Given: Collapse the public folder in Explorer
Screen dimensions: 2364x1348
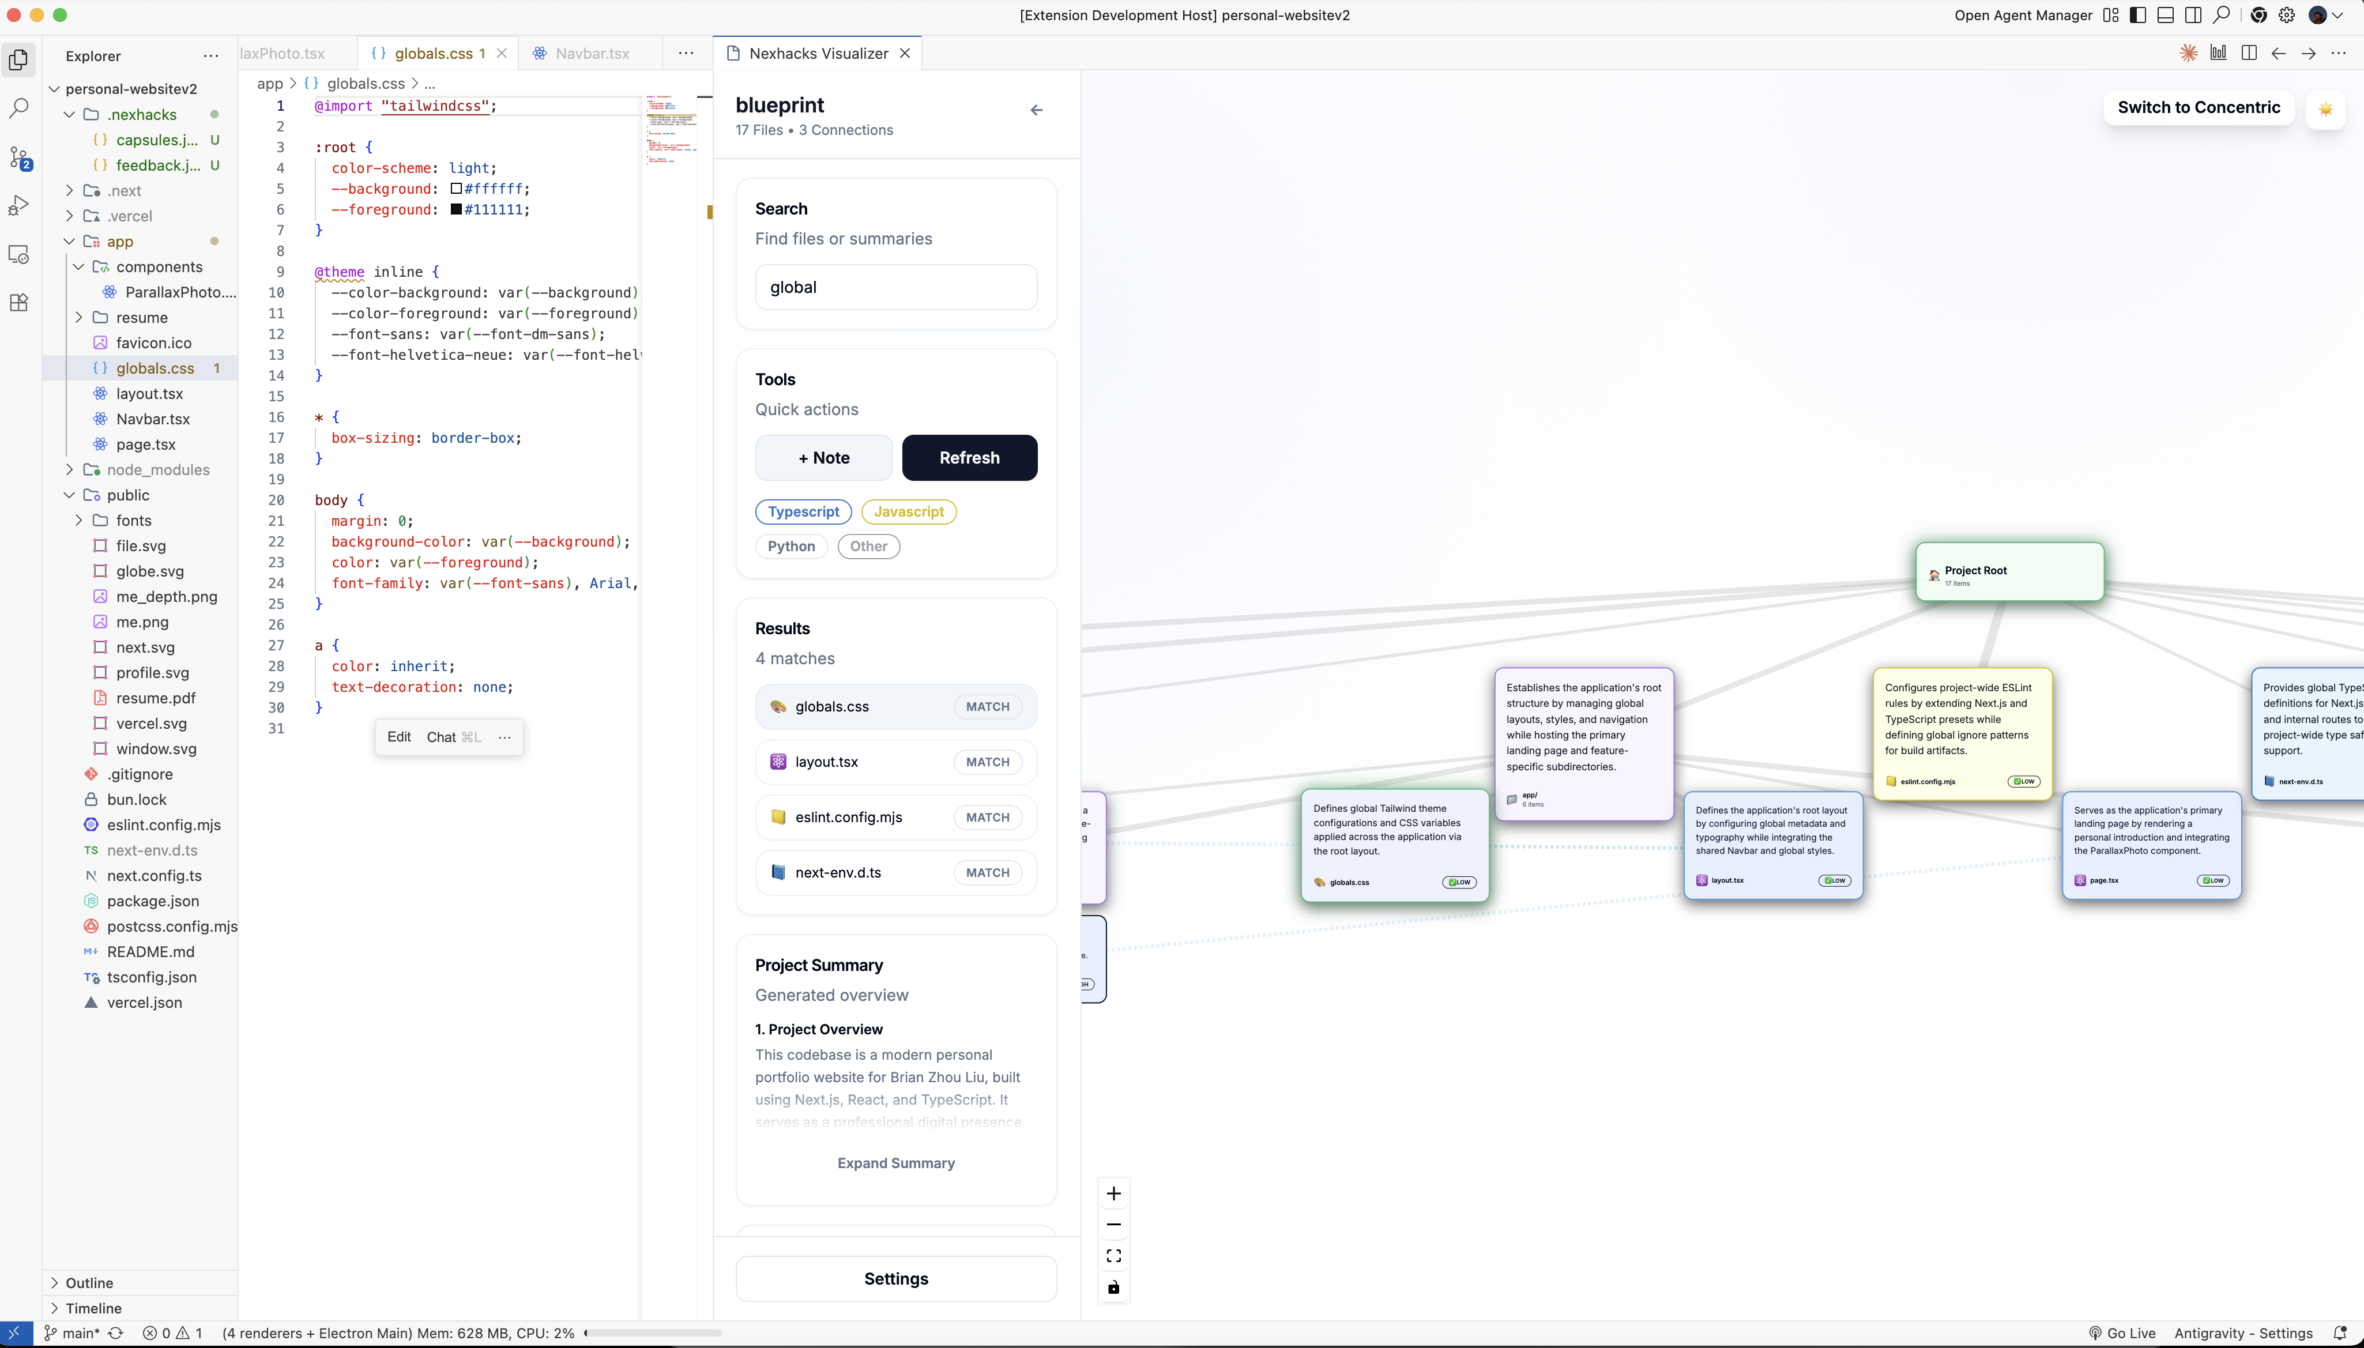Looking at the screenshot, I should (69, 495).
